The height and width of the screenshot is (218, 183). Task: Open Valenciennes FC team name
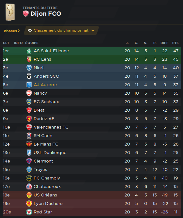51,127
